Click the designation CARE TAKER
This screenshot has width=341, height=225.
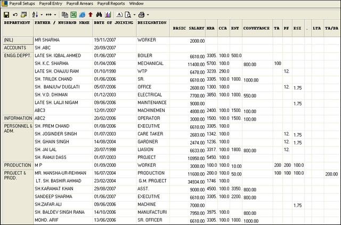coord(150,134)
